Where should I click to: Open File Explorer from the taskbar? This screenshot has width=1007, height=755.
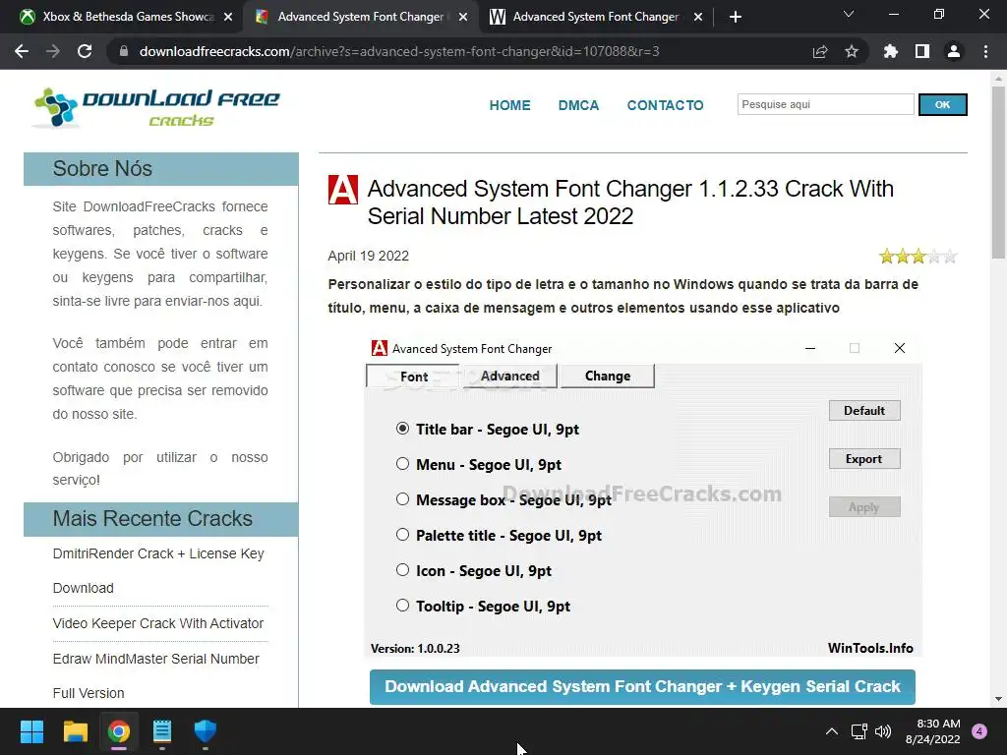[75, 731]
